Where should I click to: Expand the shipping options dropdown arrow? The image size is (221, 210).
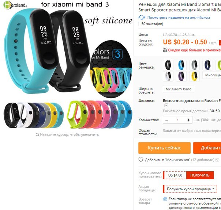166,105
